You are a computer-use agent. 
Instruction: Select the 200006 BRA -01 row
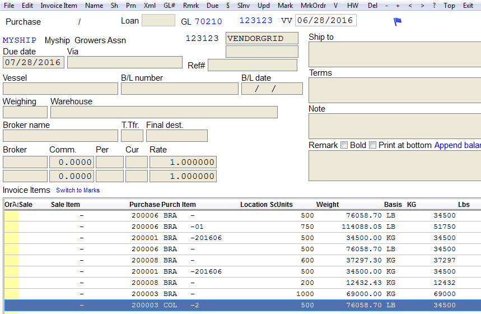coord(242,227)
